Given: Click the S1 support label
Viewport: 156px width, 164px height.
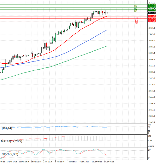Looking at the screenshot, I should tap(136, 18).
